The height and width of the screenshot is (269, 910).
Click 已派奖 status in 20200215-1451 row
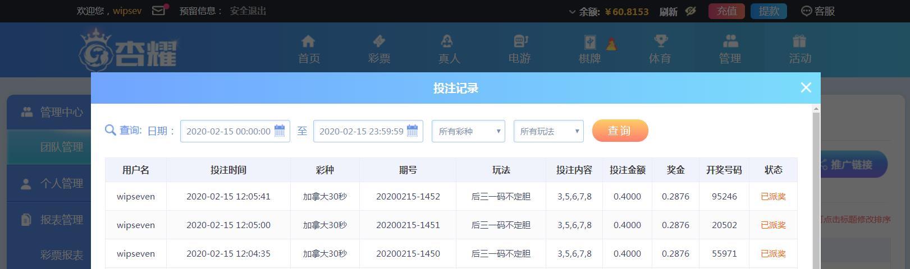(773, 225)
